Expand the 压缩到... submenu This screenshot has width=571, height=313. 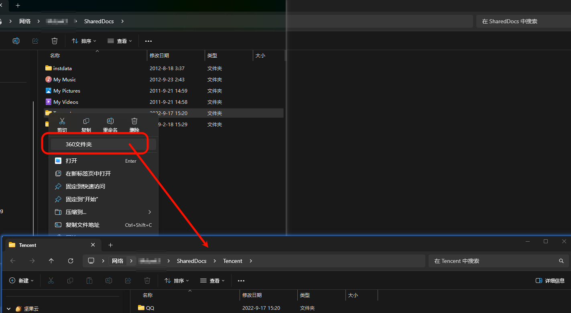(x=150, y=212)
